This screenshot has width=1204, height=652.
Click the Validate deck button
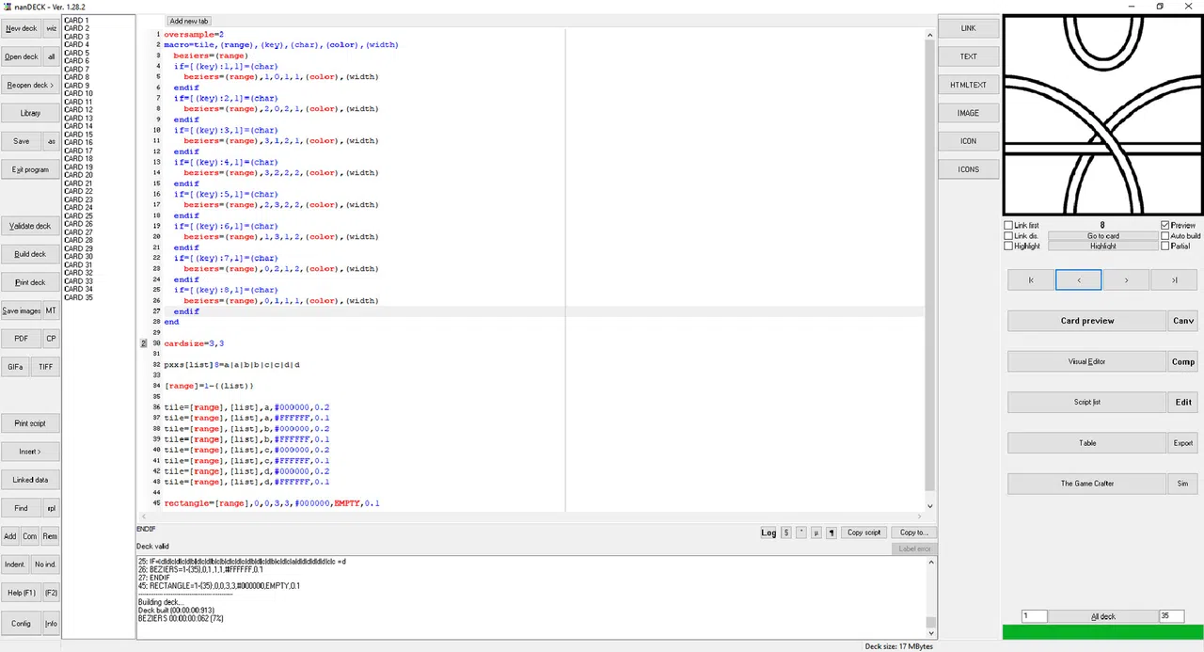(x=30, y=226)
